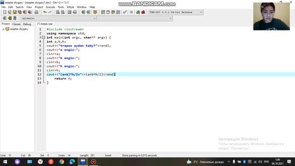Save the current file with toolbar icon
295x166 pixels.
click(x=15, y=12)
